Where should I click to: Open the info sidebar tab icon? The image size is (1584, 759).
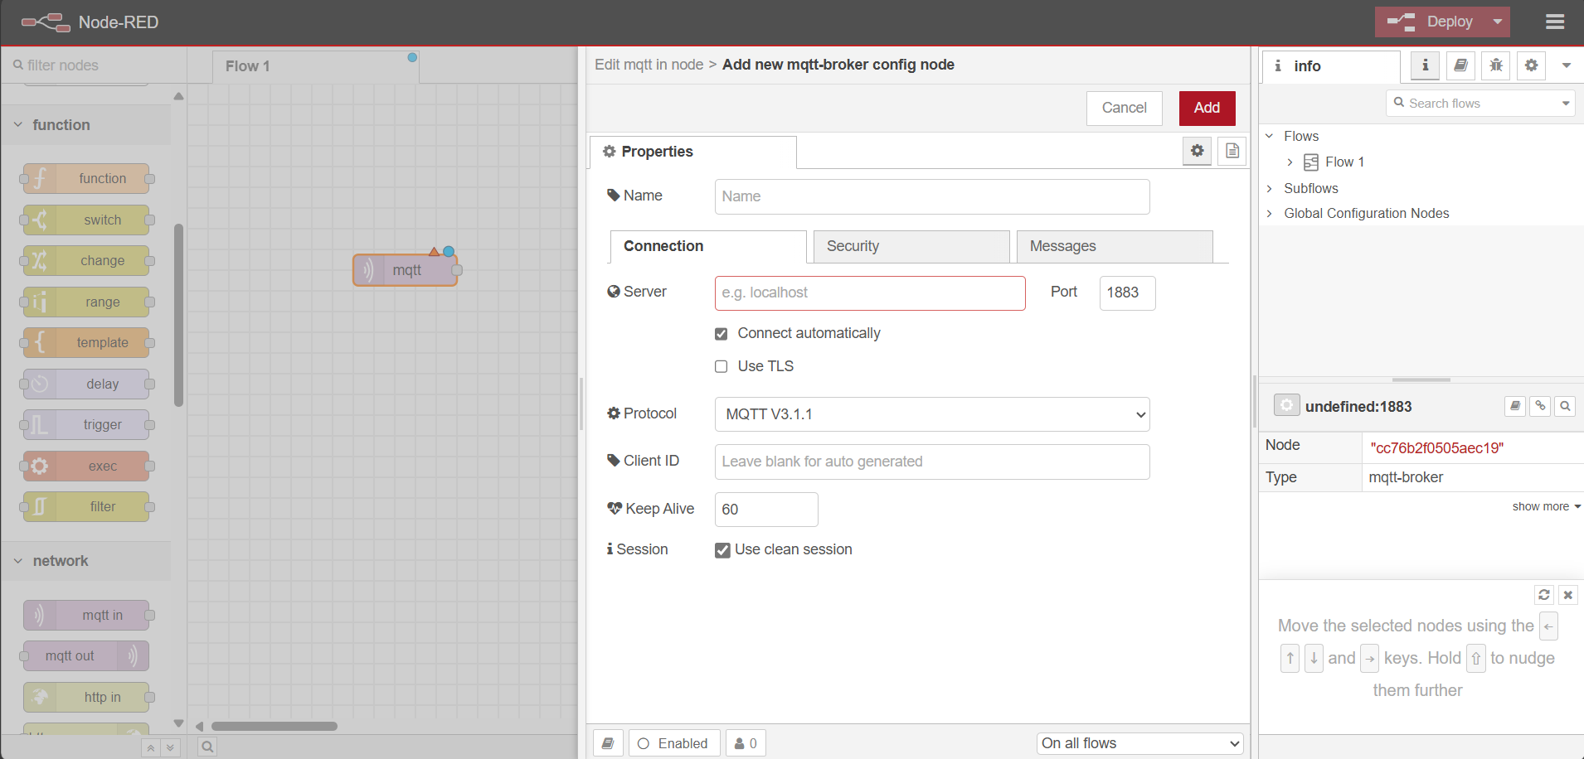[1425, 65]
